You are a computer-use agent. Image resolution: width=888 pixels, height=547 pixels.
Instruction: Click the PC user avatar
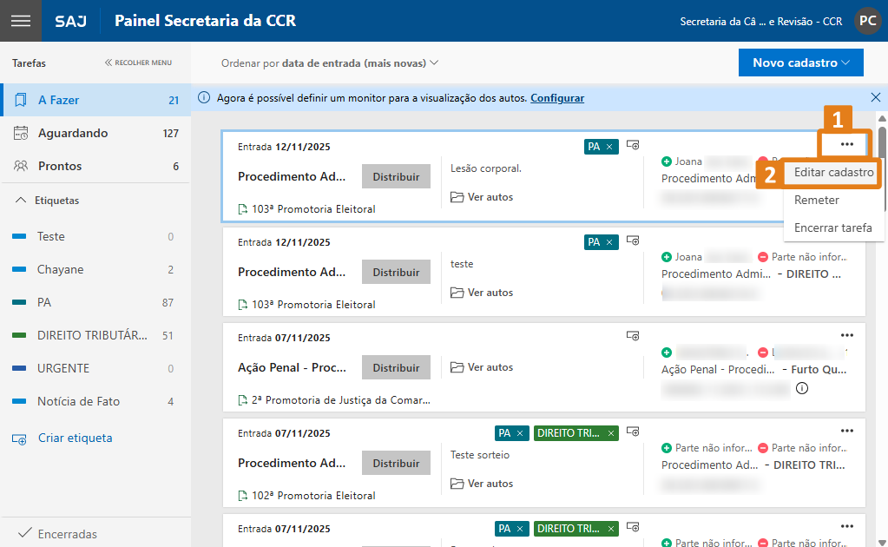tap(866, 21)
